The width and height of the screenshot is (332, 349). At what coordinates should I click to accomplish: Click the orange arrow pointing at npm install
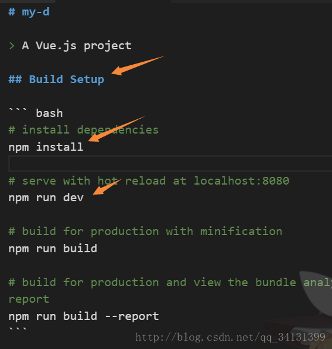[116, 129]
